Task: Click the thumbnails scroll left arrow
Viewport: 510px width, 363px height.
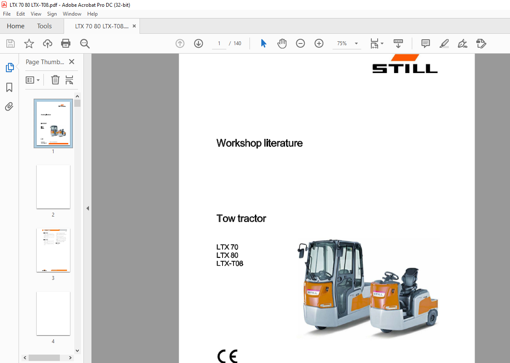Action: coord(25,358)
